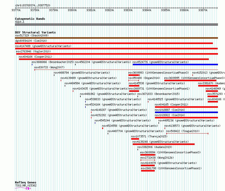Click the nsv4147488 gnomAD variant label
Image resolution: width=225 pixels, height=191 pixels.
coord(43,46)
